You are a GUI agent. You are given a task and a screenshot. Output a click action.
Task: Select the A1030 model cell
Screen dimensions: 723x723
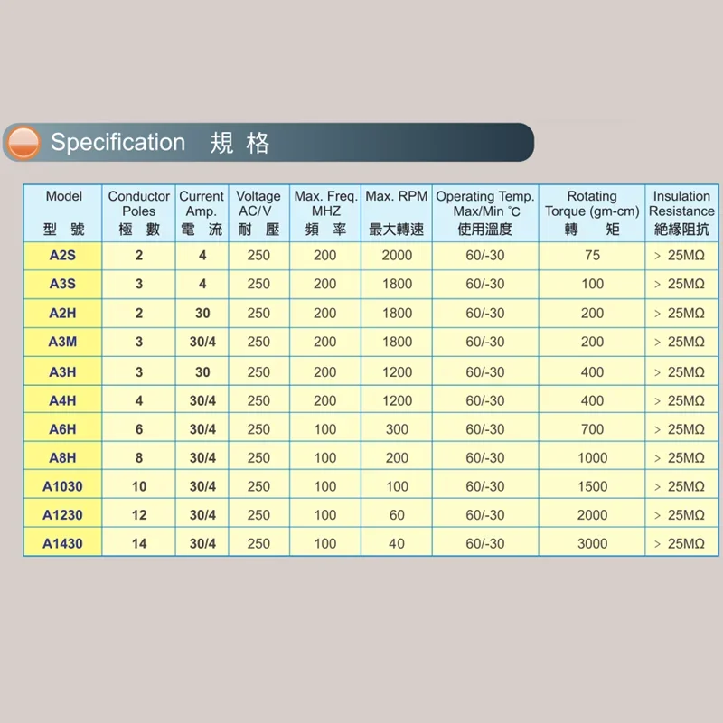tap(62, 486)
